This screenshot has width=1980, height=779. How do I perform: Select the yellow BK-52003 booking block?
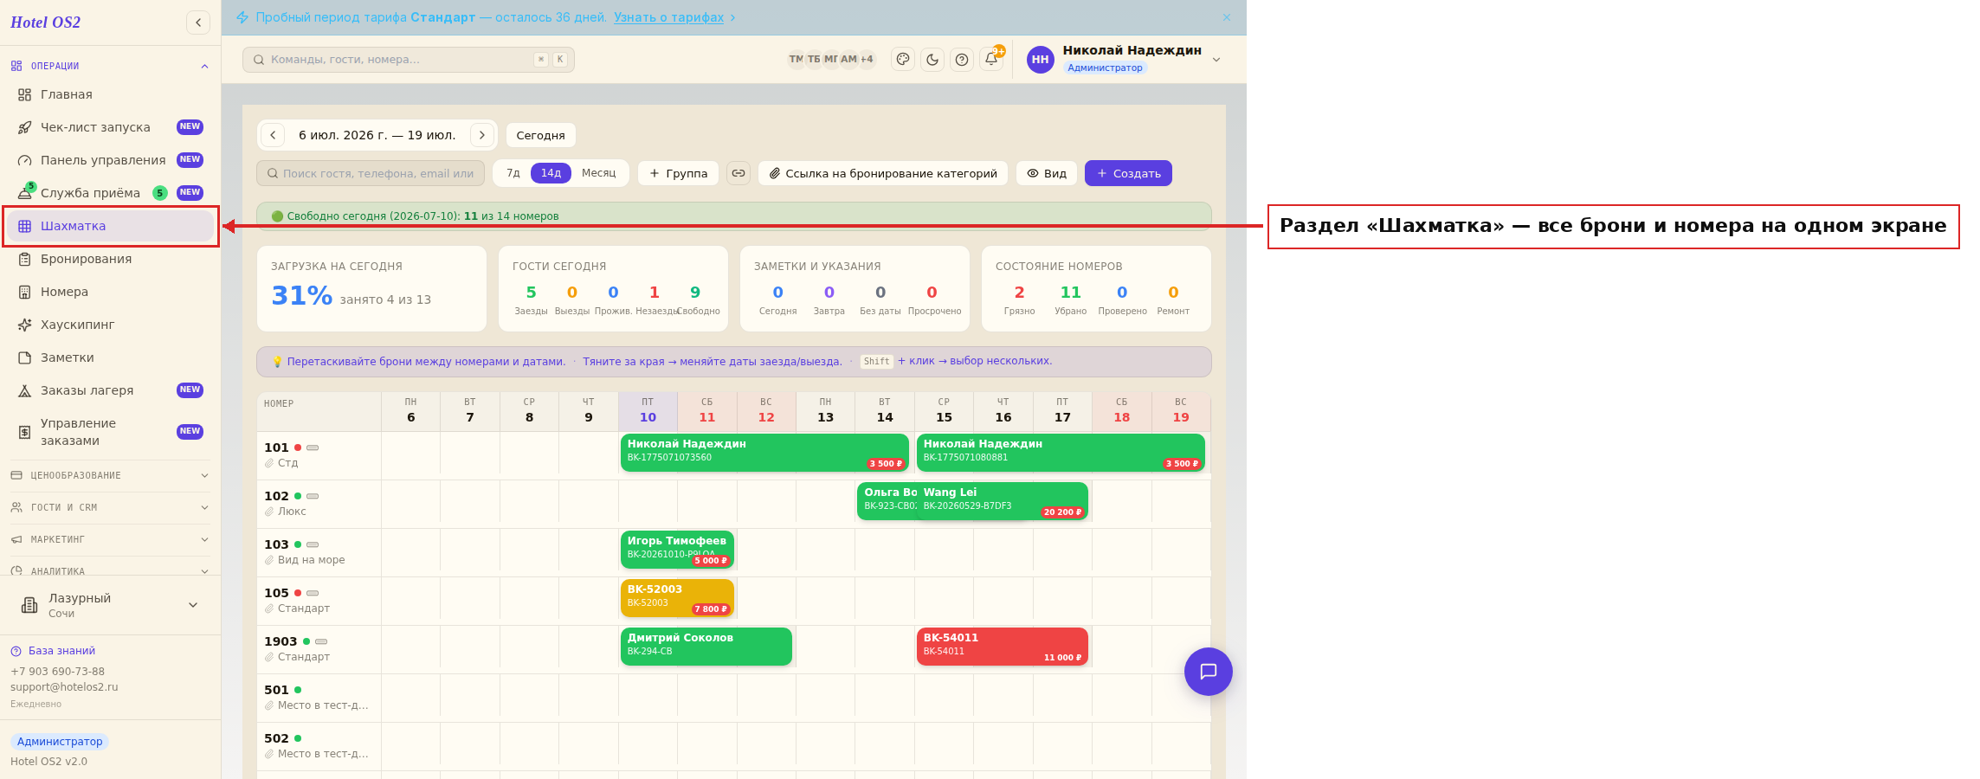click(677, 597)
